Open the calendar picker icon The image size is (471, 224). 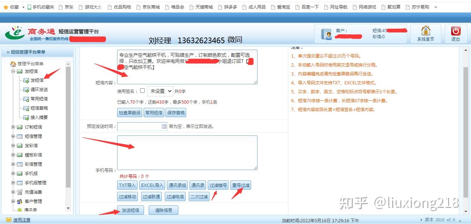pos(164,126)
